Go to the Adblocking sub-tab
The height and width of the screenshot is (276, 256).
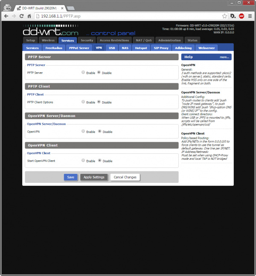tap(183, 48)
